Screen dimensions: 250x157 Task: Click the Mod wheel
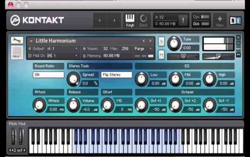[21, 137]
